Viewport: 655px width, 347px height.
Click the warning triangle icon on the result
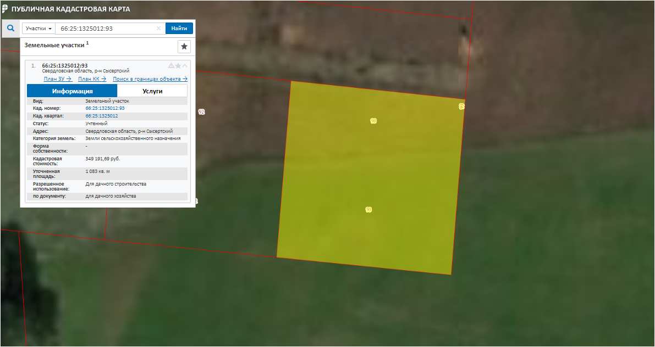171,66
